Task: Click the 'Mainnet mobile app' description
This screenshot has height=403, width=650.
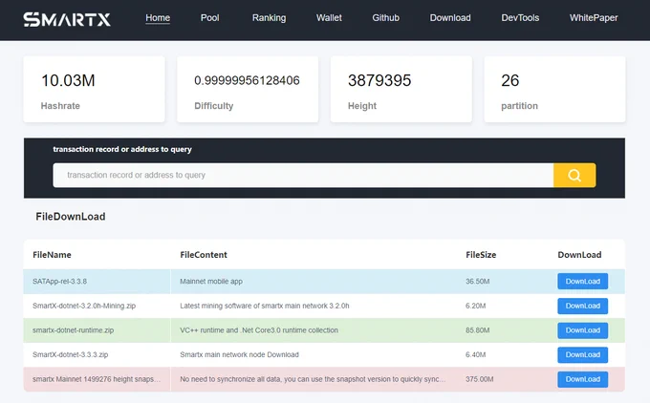Action: point(211,281)
